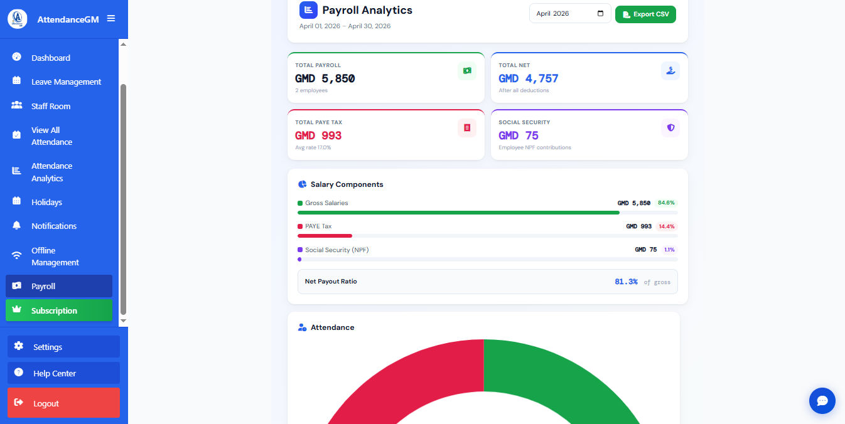Viewport: 845px width, 424px height.
Task: Click the 84.6% Gross Salaries badge
Action: click(x=666, y=203)
